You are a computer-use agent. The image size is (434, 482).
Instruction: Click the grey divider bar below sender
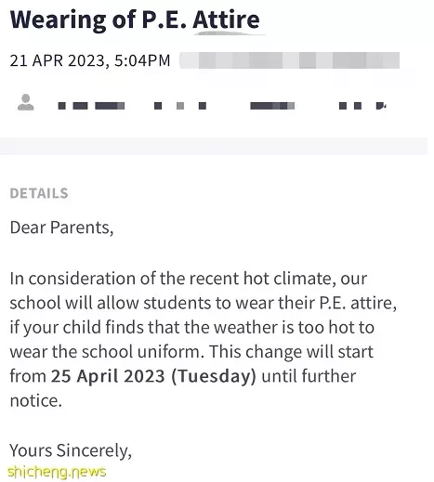click(x=214, y=146)
